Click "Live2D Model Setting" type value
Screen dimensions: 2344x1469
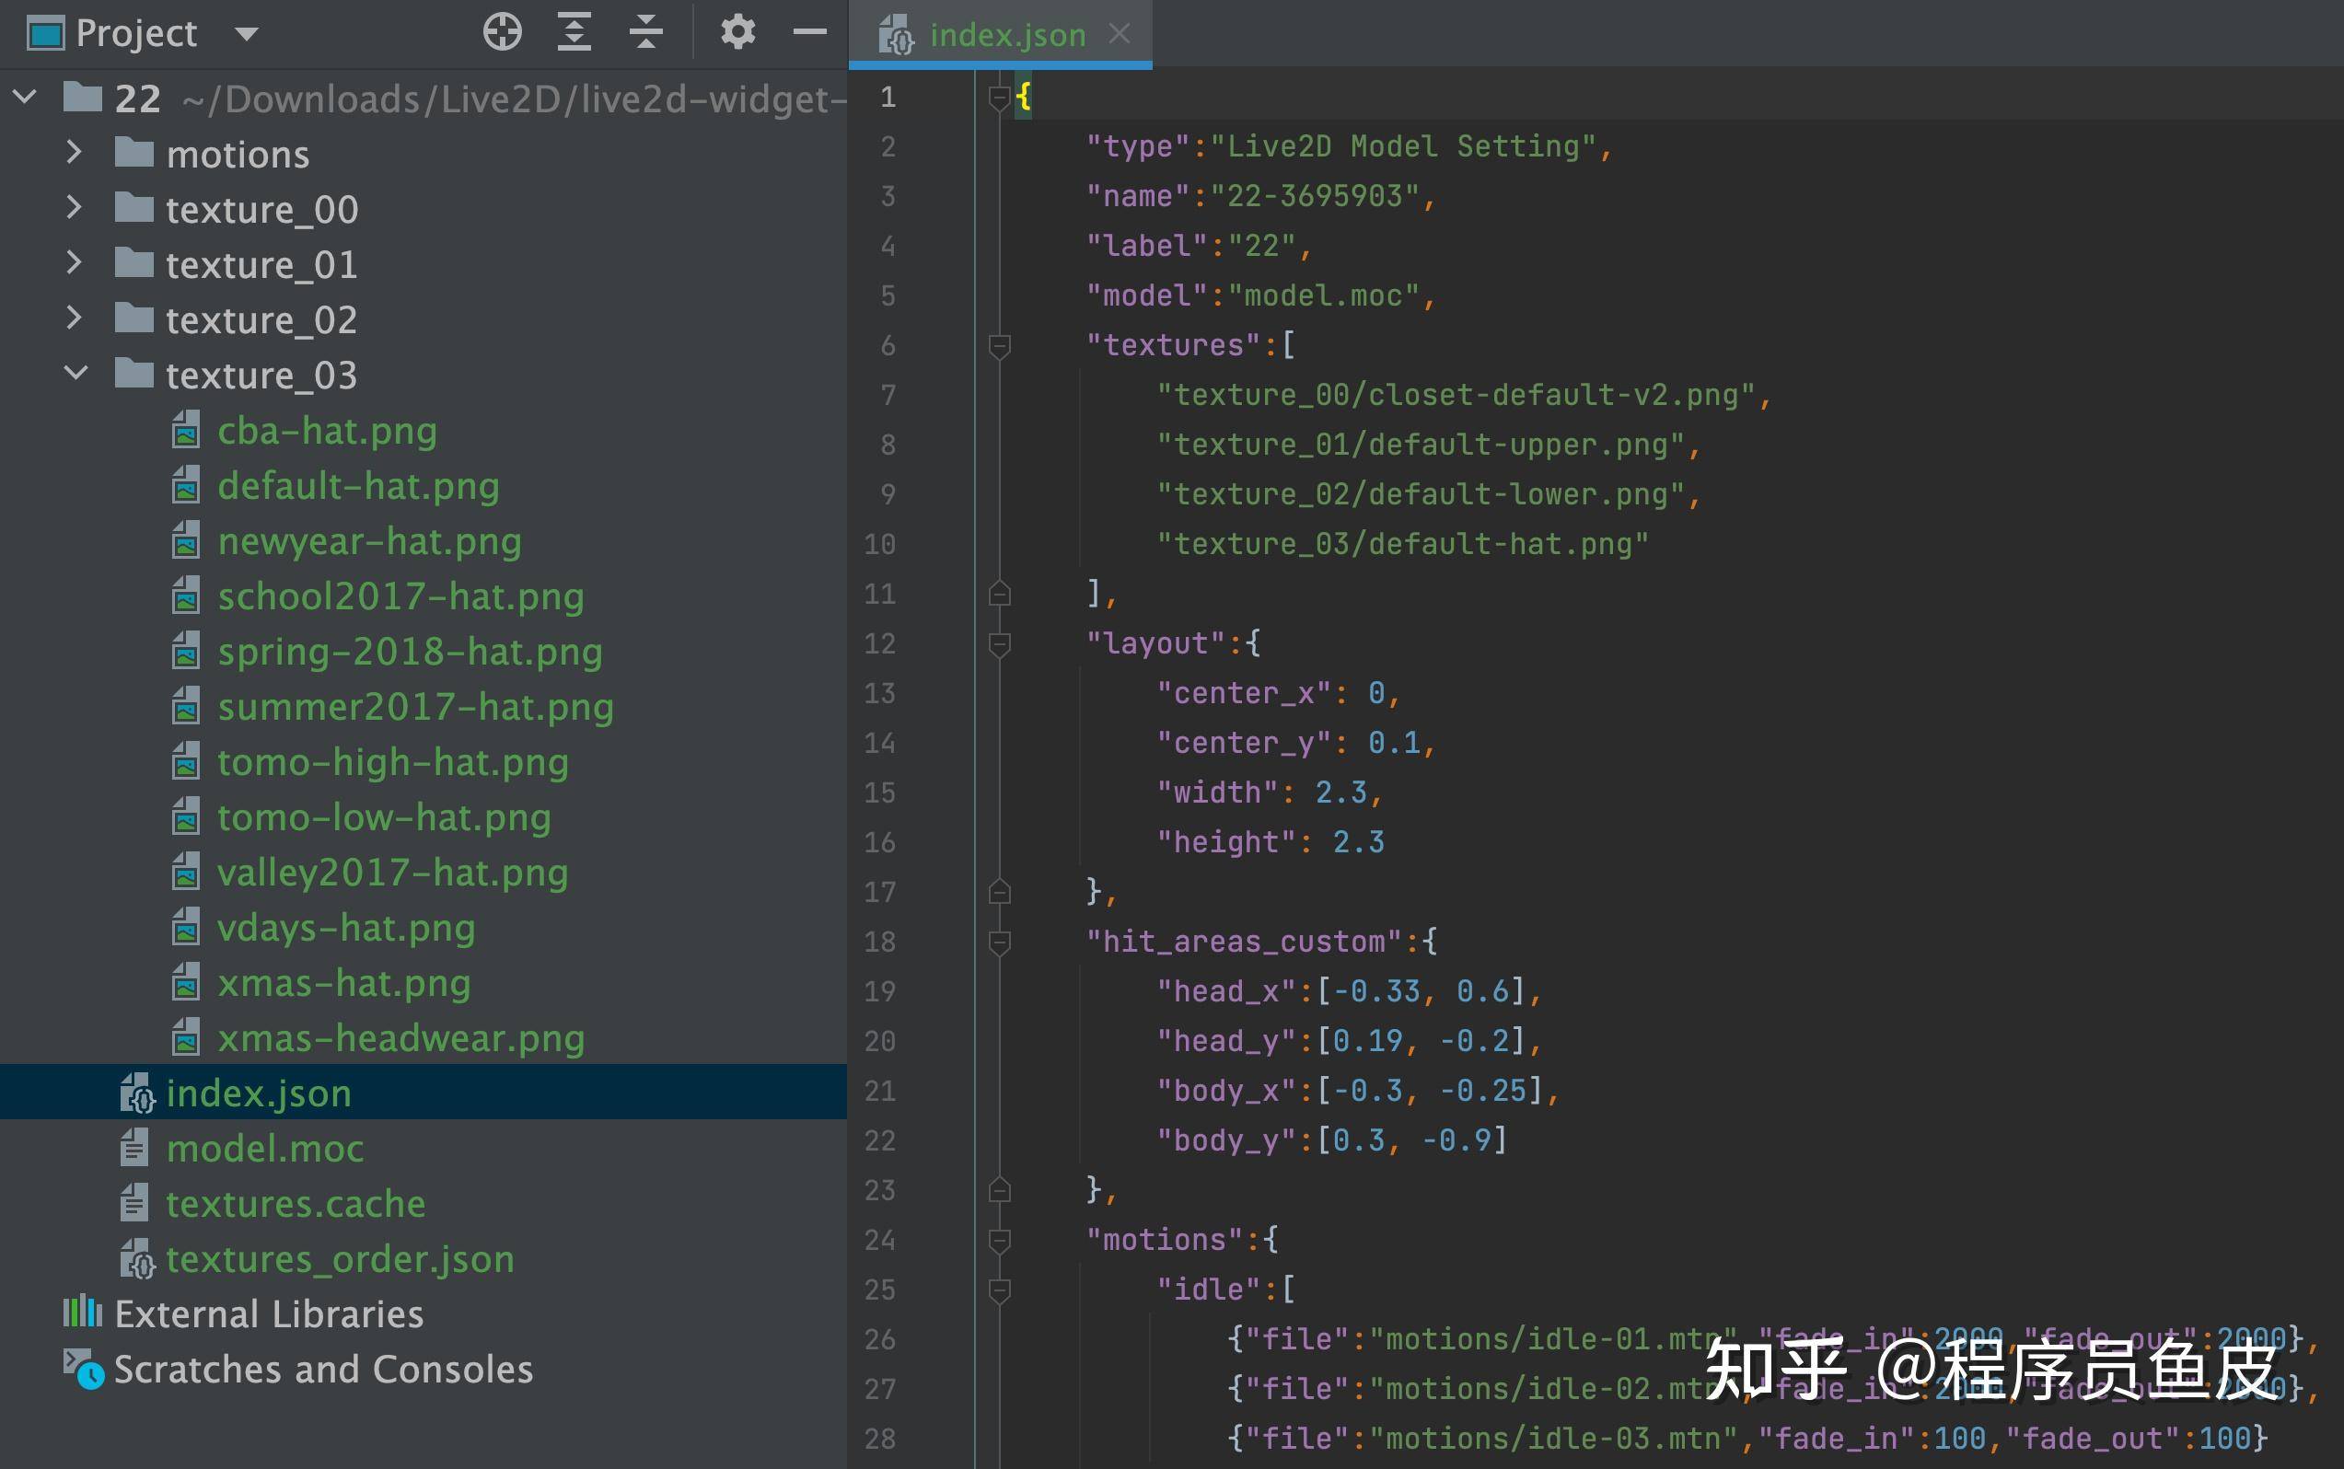[1403, 146]
